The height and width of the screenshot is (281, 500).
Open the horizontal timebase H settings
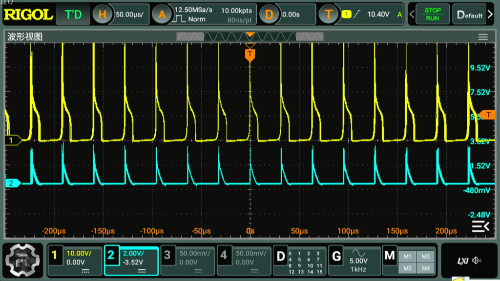point(102,15)
